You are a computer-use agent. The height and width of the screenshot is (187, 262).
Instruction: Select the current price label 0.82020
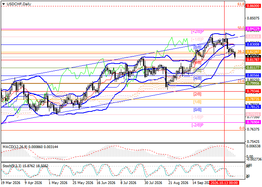click(x=253, y=56)
